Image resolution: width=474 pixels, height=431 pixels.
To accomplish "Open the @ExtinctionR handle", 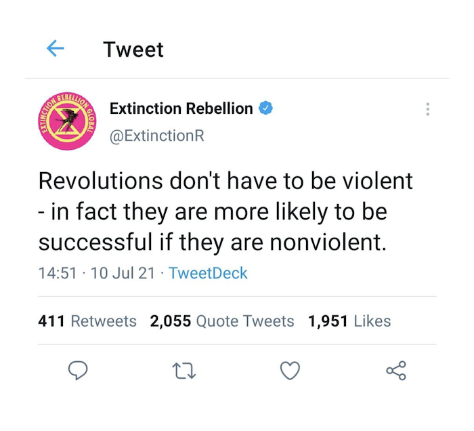I will [156, 136].
